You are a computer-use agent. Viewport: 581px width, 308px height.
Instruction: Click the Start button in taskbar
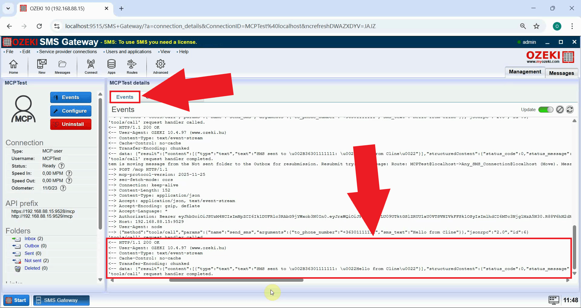click(x=16, y=300)
